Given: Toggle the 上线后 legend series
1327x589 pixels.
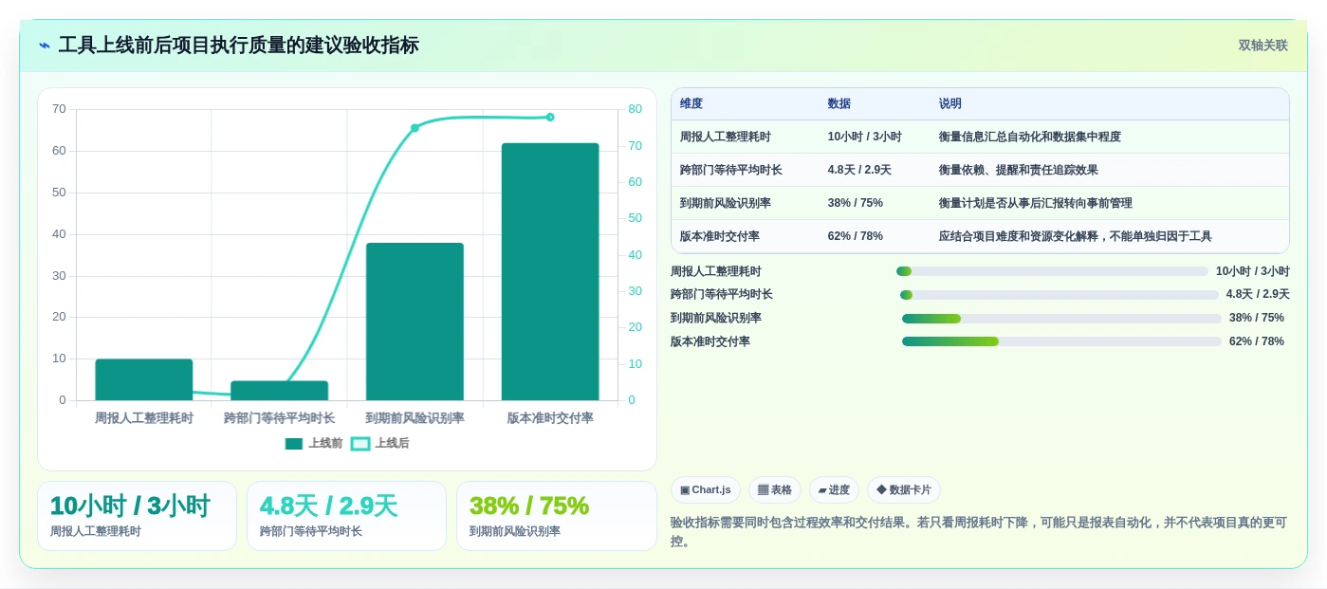Looking at the screenshot, I should point(380,443).
